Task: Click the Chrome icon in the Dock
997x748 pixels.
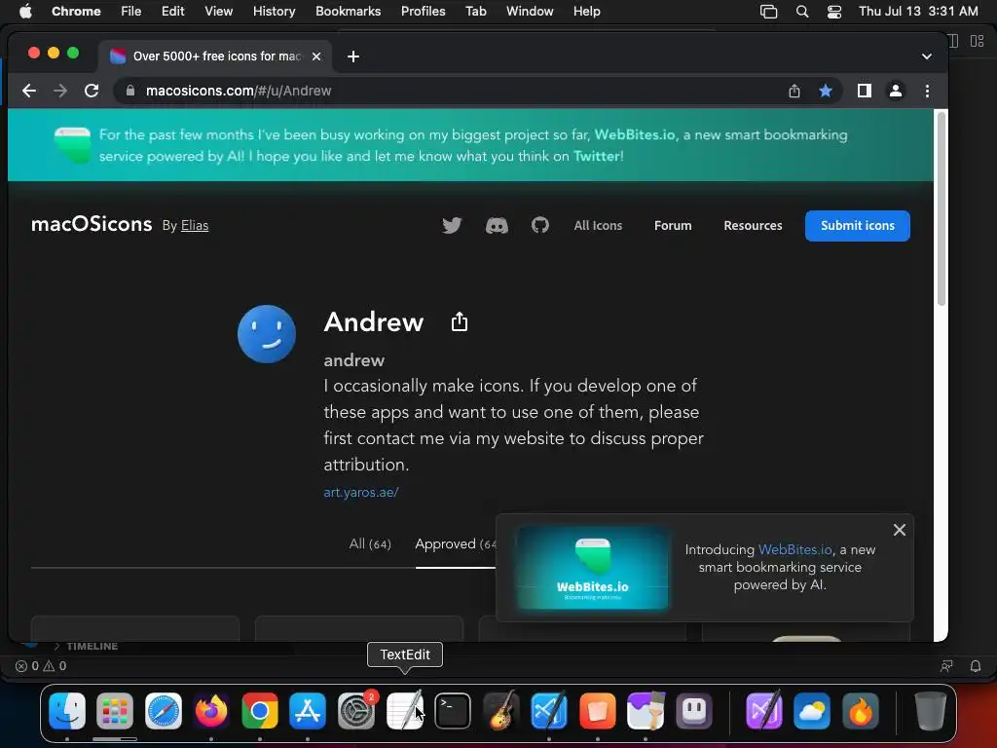Action: click(x=259, y=711)
